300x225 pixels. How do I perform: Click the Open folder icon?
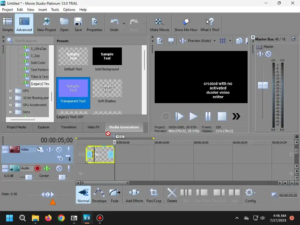point(64,24)
